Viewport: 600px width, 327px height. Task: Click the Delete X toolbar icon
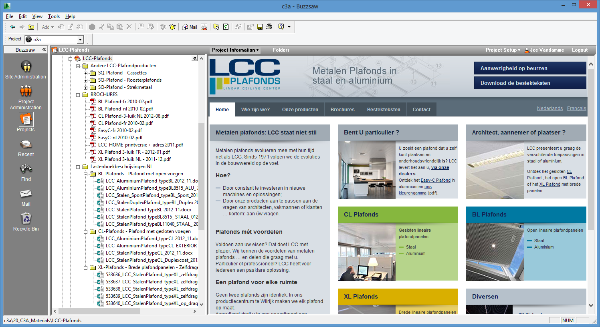coord(129,27)
